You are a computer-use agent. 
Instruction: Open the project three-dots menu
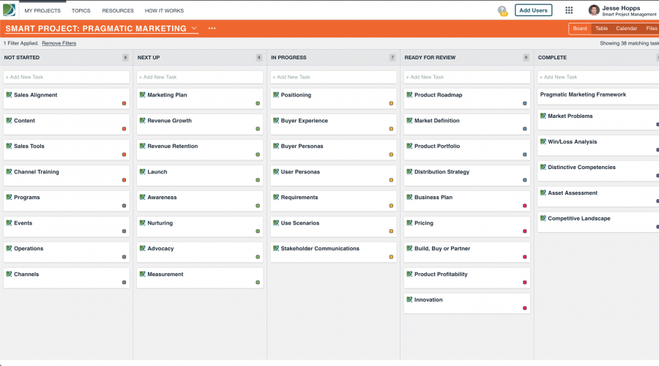pyautogui.click(x=212, y=29)
